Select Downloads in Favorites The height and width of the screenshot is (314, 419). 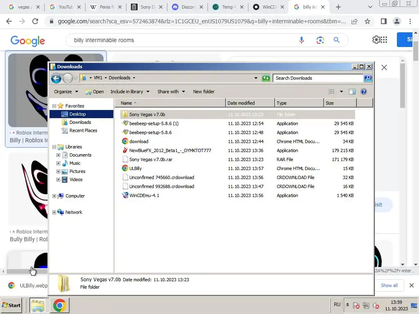click(x=80, y=122)
